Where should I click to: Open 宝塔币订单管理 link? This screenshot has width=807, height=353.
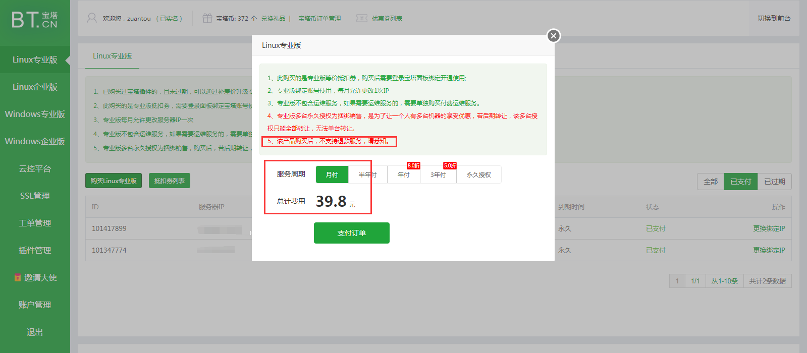click(319, 18)
